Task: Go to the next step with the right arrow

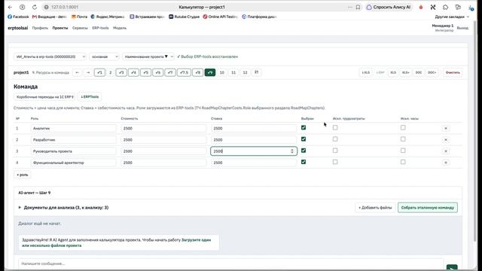Action: [x=88, y=72]
